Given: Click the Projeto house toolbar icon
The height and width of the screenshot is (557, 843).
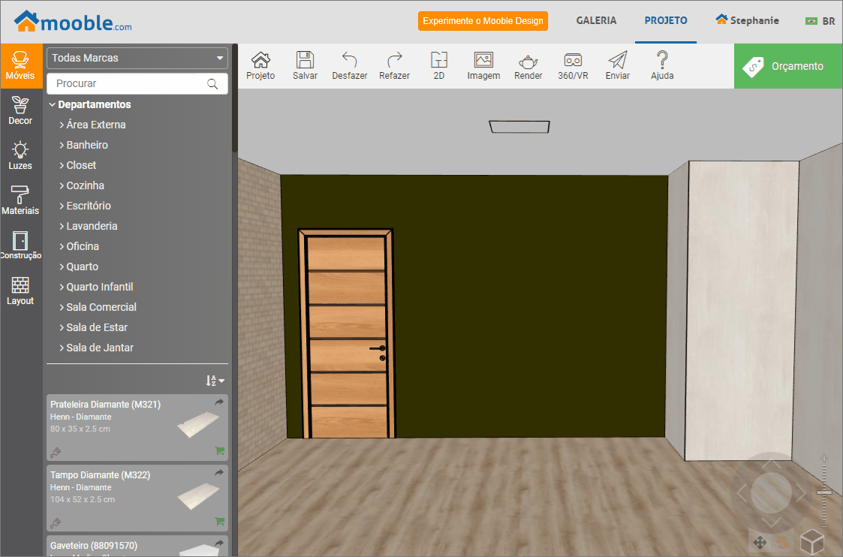Looking at the screenshot, I should coord(260,66).
